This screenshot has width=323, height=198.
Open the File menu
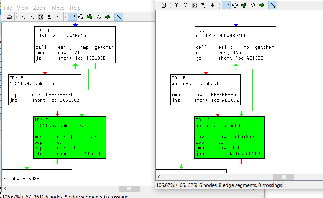8,8
